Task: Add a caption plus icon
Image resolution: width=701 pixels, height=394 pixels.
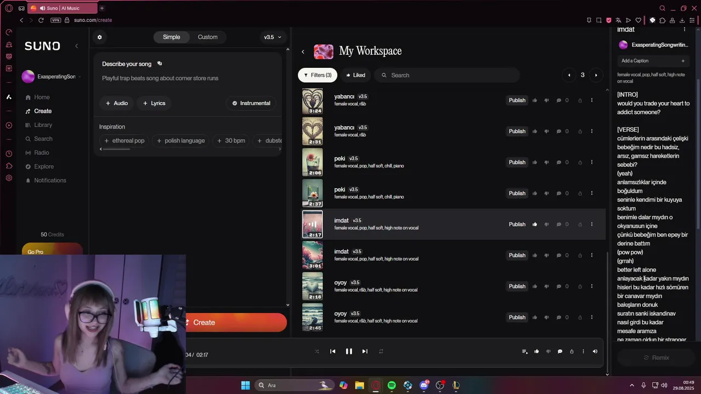Action: click(683, 61)
